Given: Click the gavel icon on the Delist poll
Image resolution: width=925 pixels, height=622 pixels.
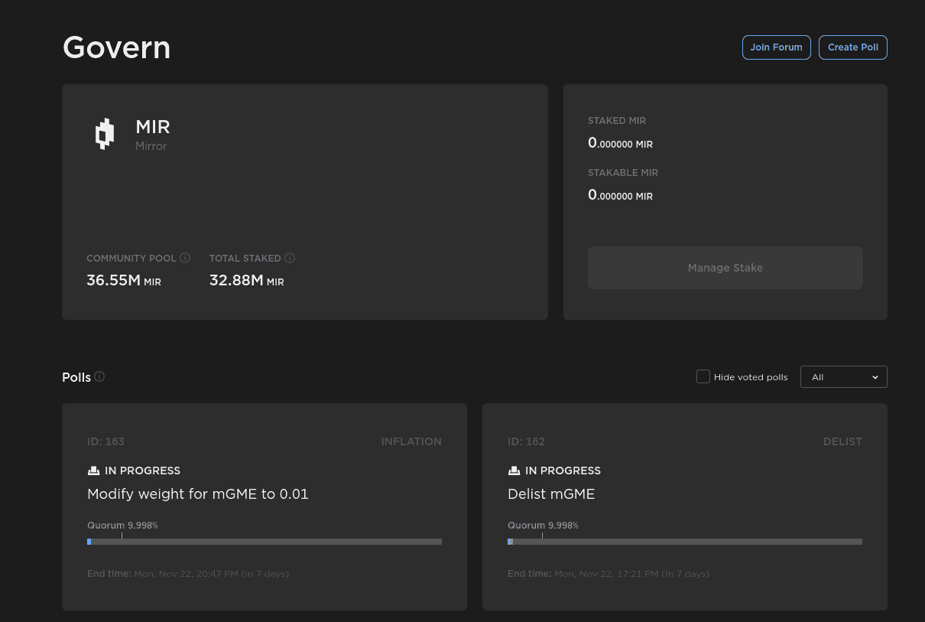Looking at the screenshot, I should click(513, 470).
